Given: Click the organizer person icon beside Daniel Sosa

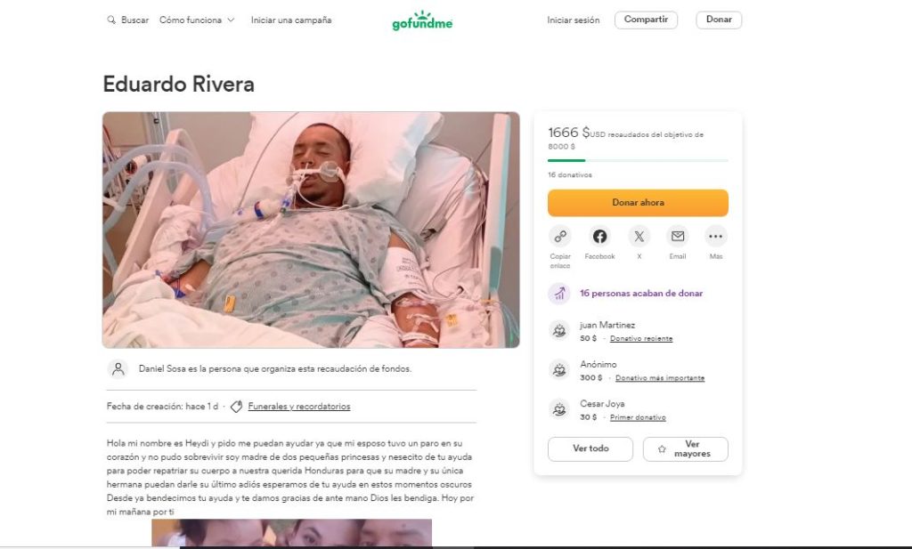Looking at the screenshot, I should 116,368.
